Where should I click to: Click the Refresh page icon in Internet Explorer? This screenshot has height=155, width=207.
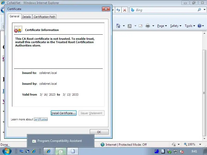(118, 10)
